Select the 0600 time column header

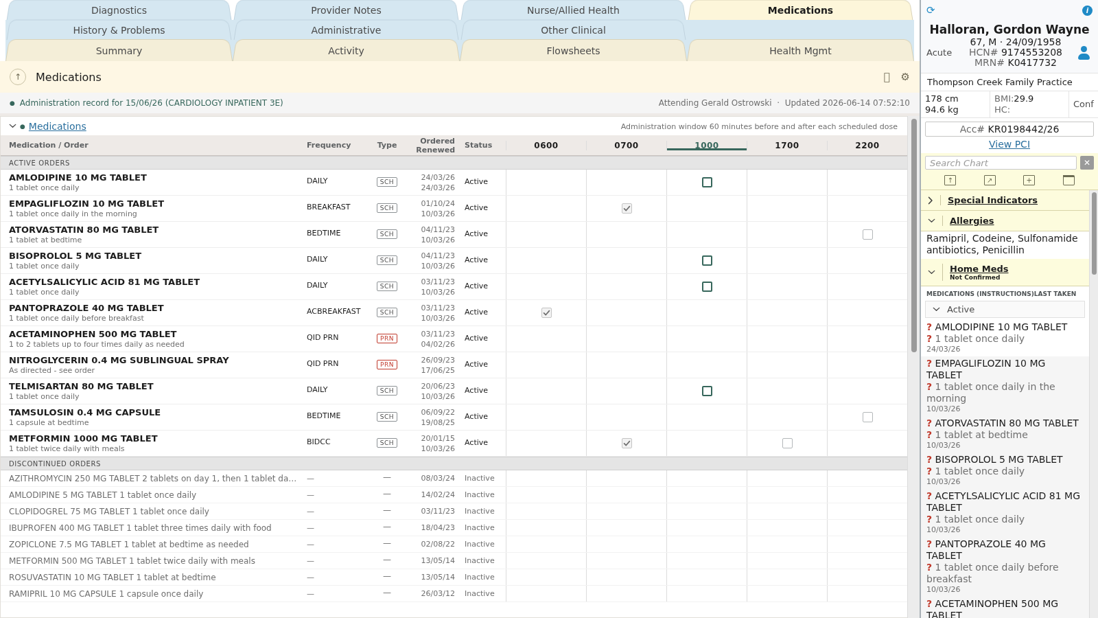point(546,146)
